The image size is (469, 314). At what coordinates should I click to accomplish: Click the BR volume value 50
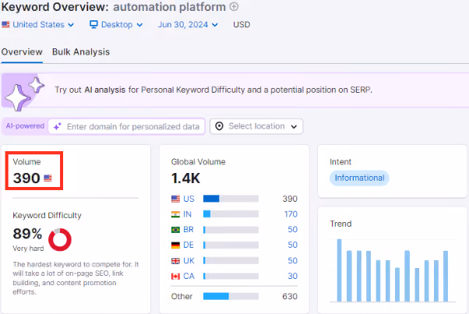pos(292,229)
